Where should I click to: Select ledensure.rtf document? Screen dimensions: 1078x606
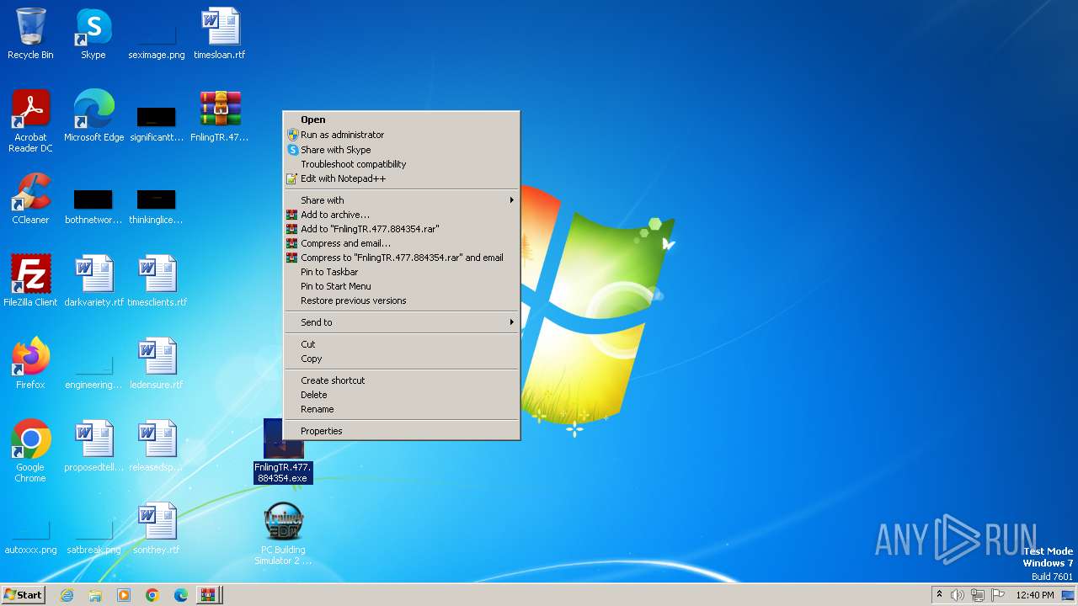click(x=157, y=364)
